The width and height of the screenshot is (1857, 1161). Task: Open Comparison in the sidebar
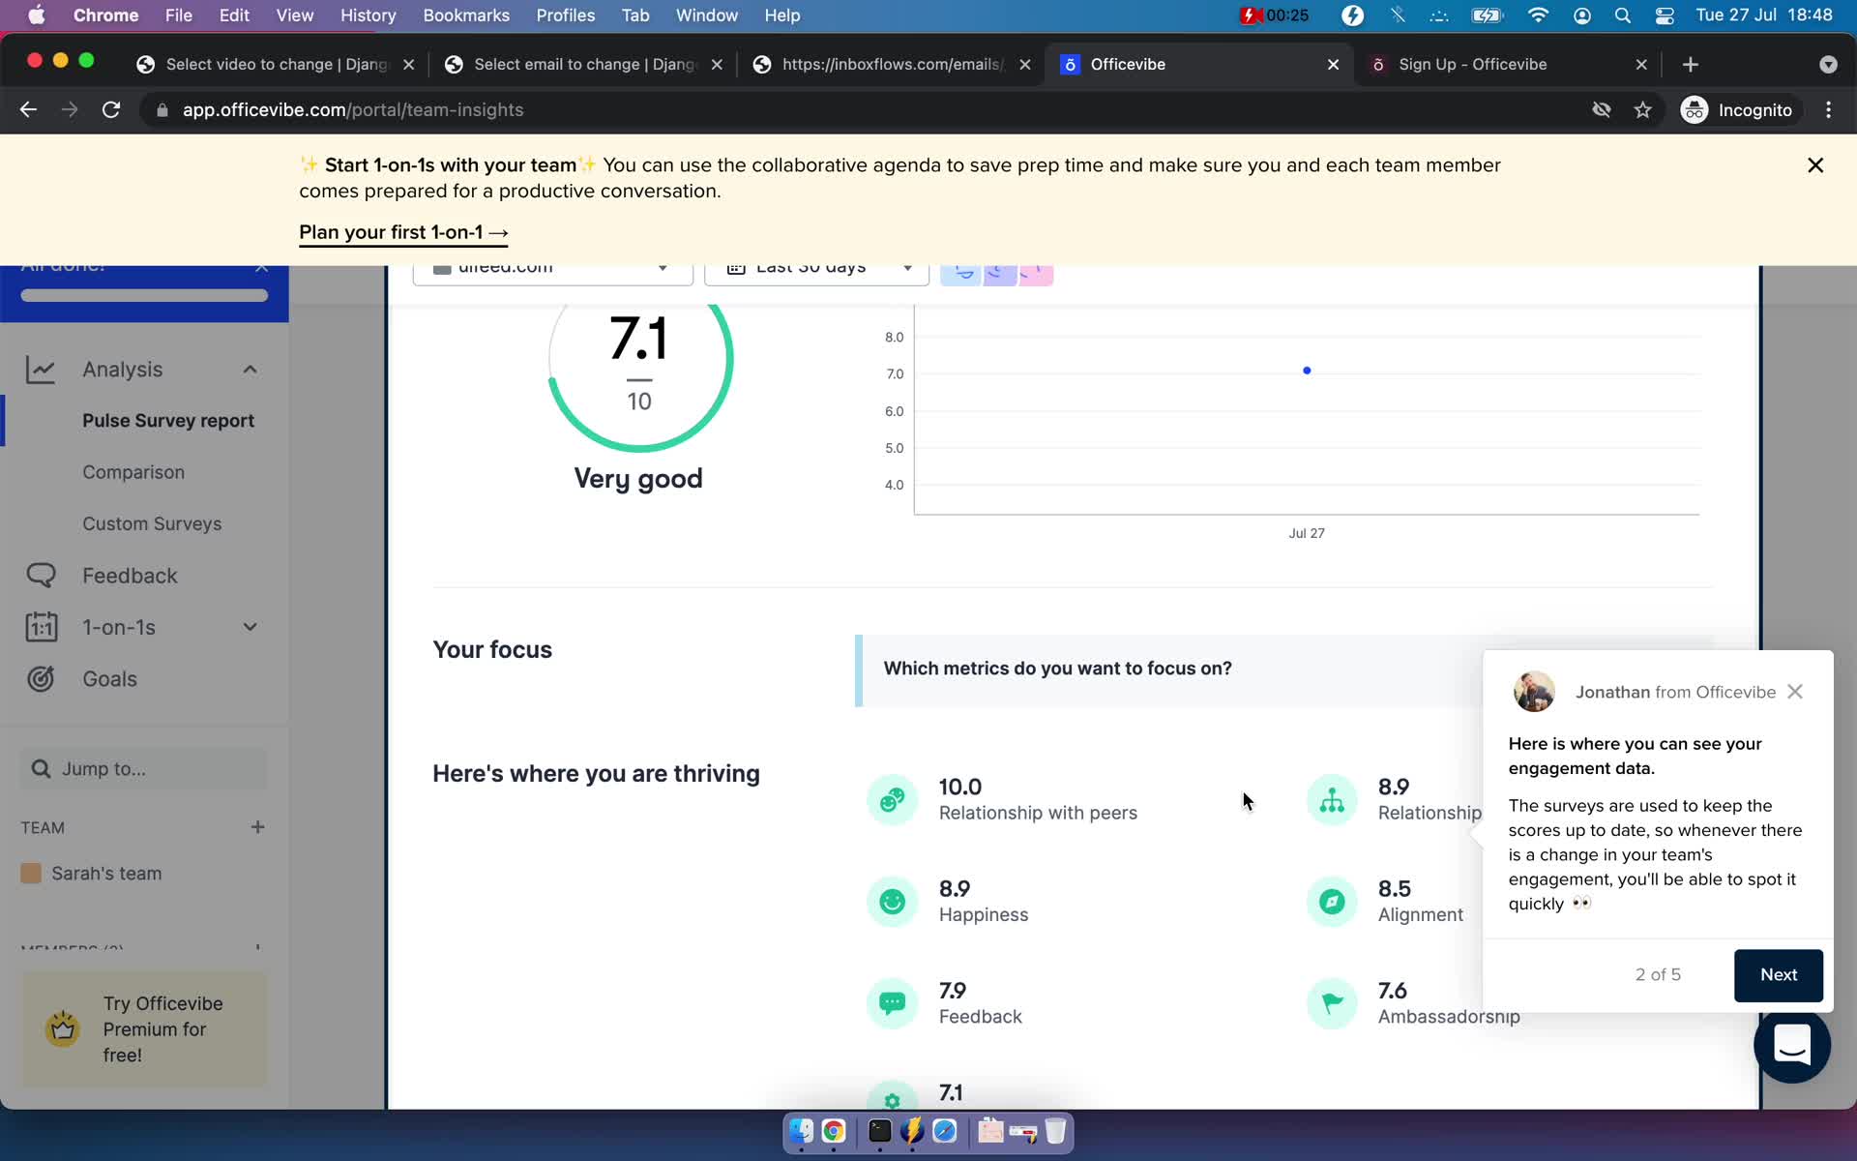[x=133, y=472]
